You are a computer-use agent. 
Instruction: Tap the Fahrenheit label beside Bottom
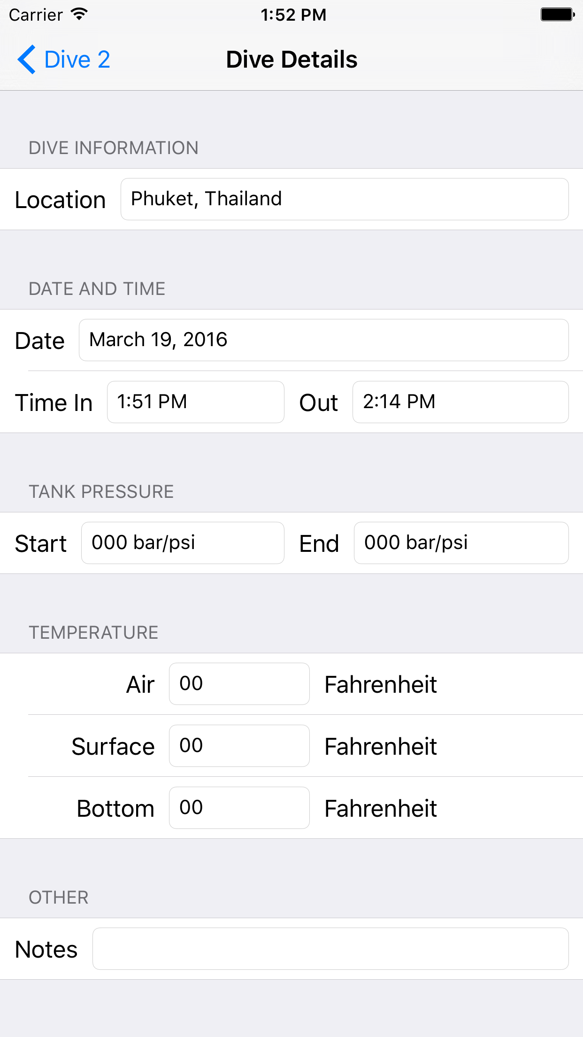(x=381, y=808)
